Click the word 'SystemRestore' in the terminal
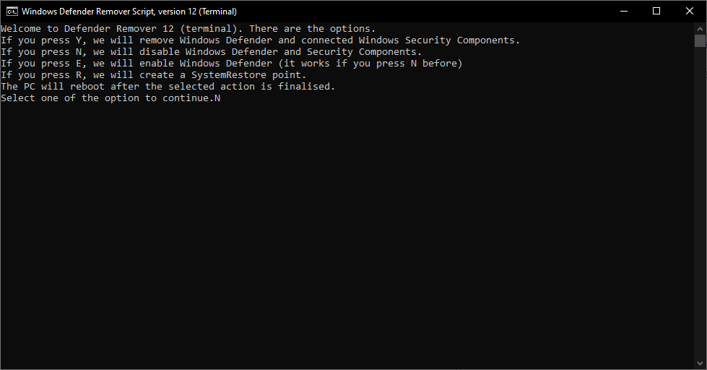Screen dimensions: 707x370 (x=229, y=75)
